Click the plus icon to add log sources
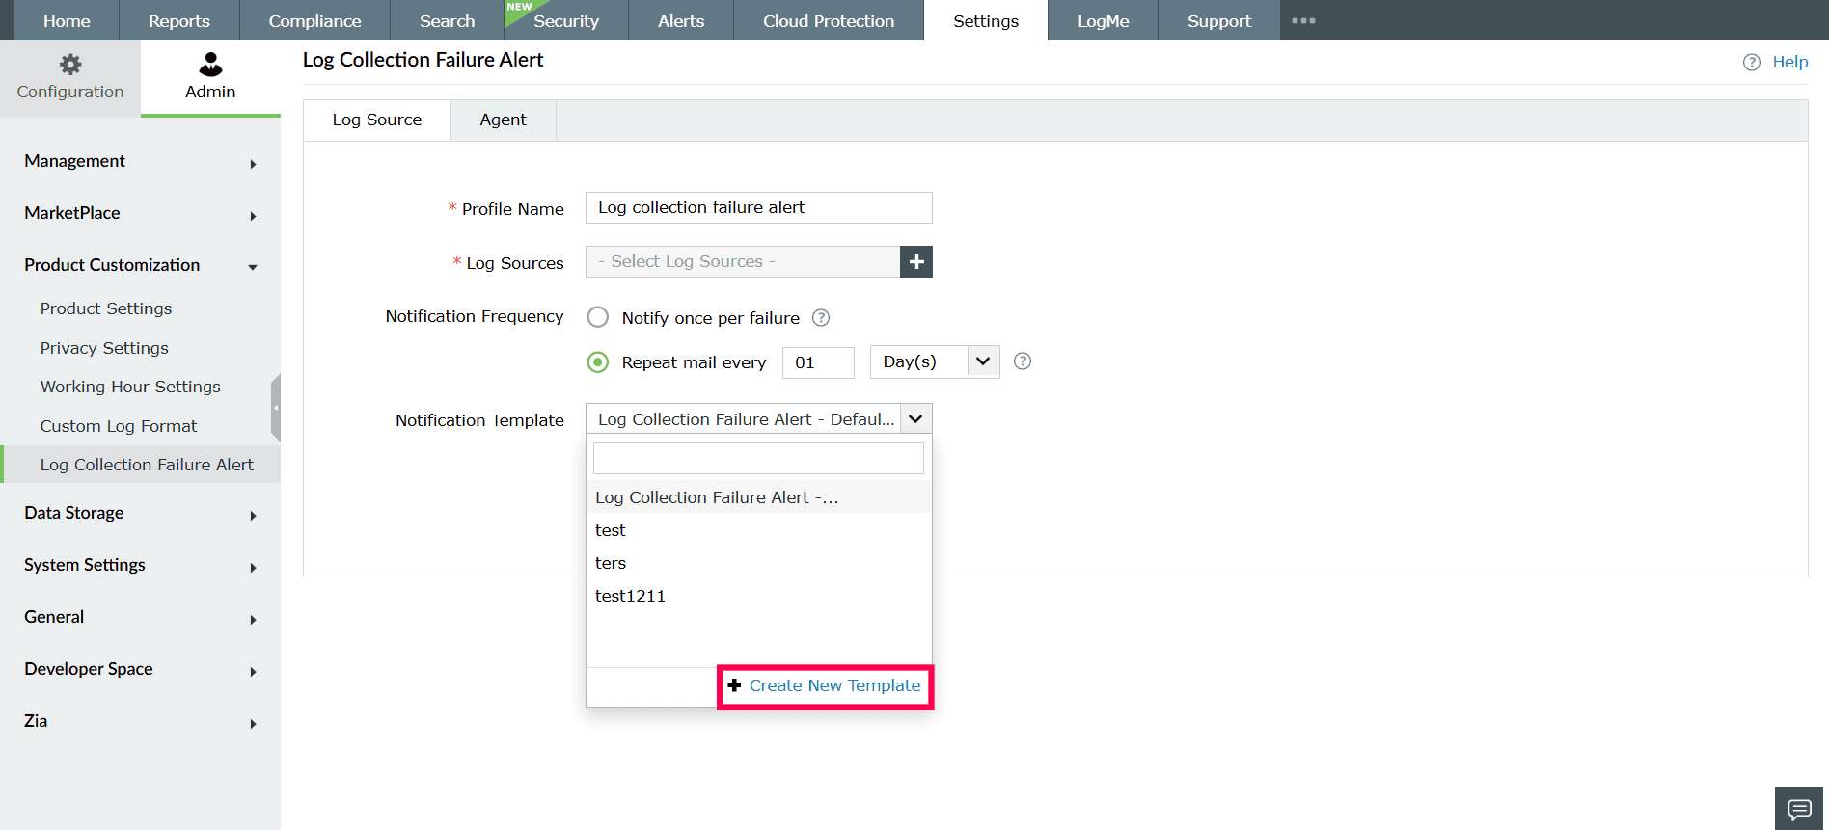Image resolution: width=1829 pixels, height=830 pixels. click(x=916, y=261)
